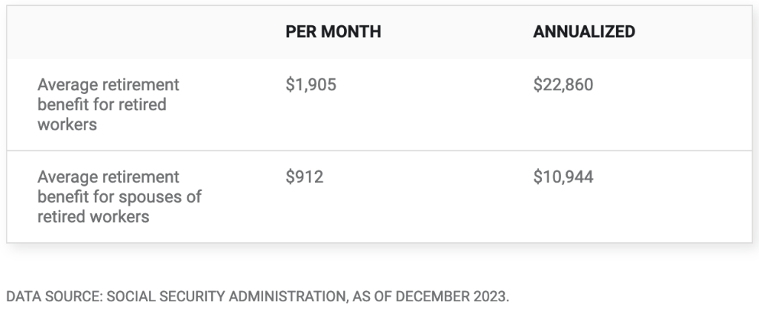The image size is (759, 311).
Task: Click the divider line between the two rows
Action: pyautogui.click(x=379, y=151)
